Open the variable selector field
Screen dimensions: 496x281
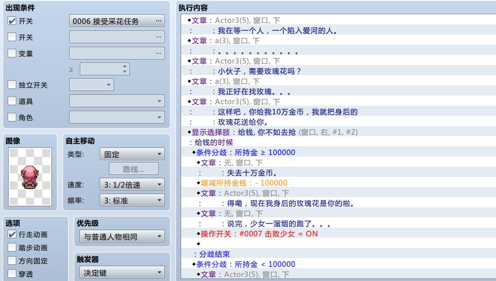coord(116,53)
